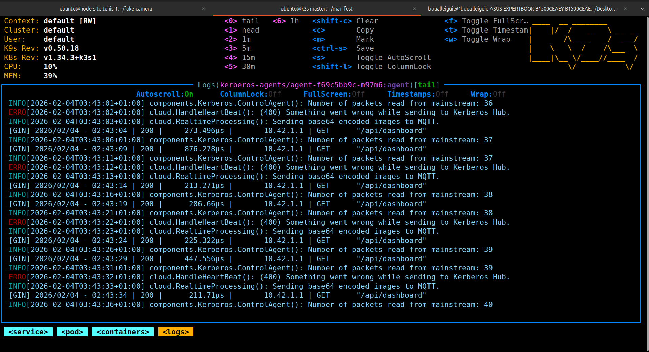Go to the <containers> breadcrumb
This screenshot has width=649, height=352.
click(x=123, y=332)
